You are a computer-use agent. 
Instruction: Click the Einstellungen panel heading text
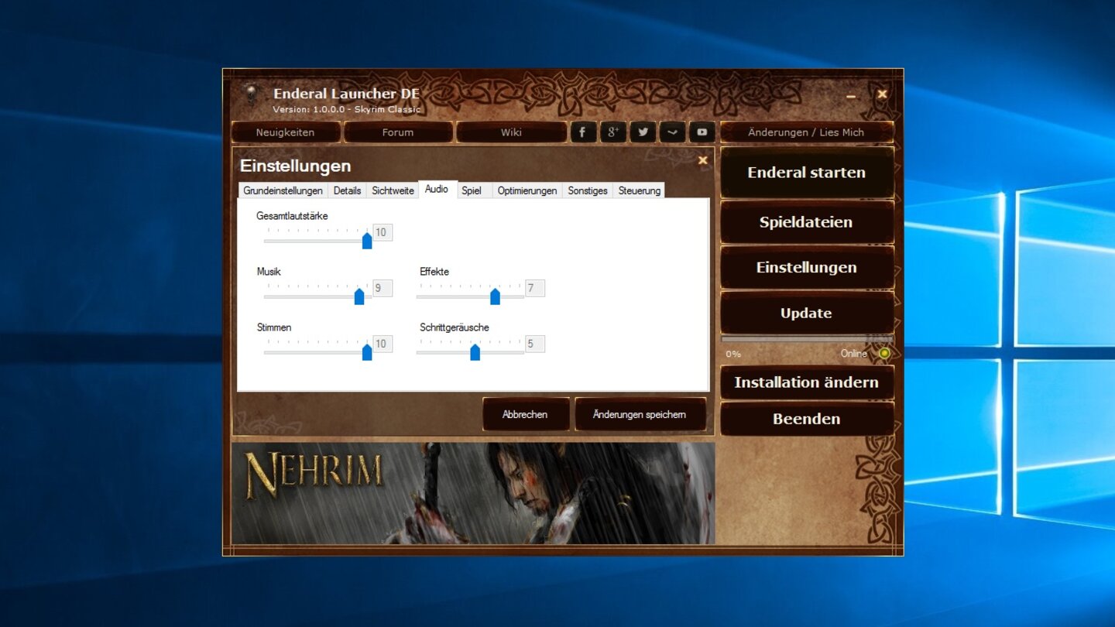(295, 166)
